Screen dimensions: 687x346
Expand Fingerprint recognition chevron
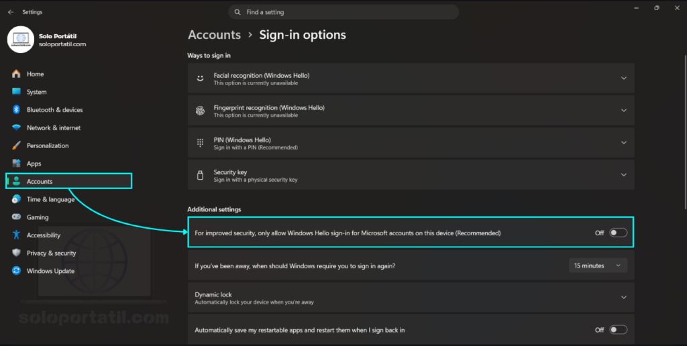tap(623, 111)
